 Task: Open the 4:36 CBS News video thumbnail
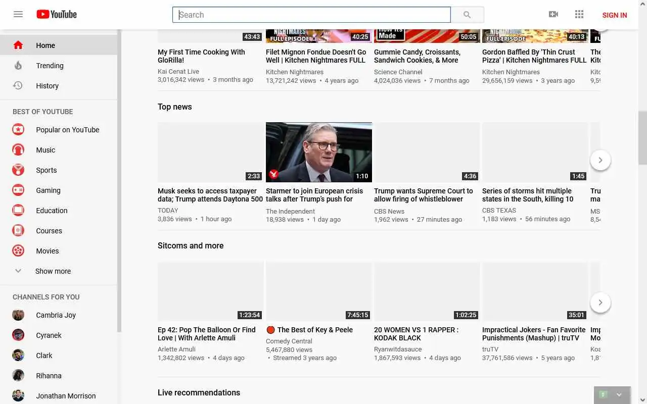427,152
